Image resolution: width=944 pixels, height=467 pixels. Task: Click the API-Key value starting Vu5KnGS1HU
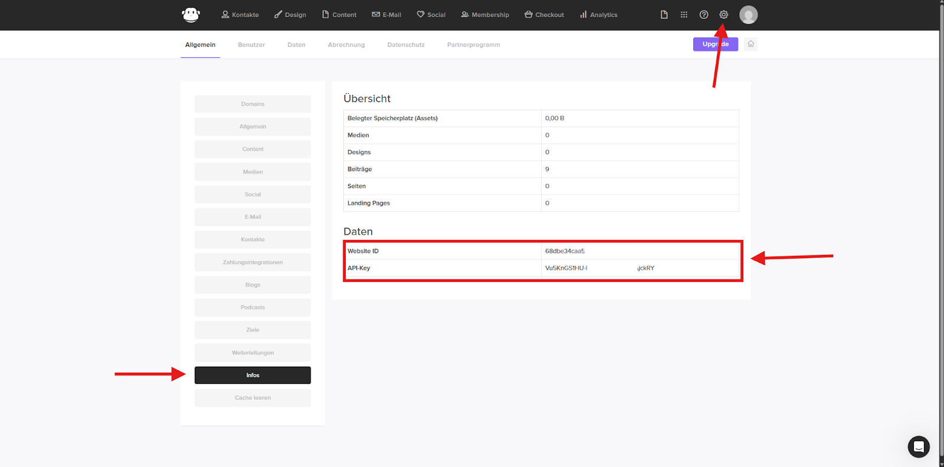tap(599, 268)
